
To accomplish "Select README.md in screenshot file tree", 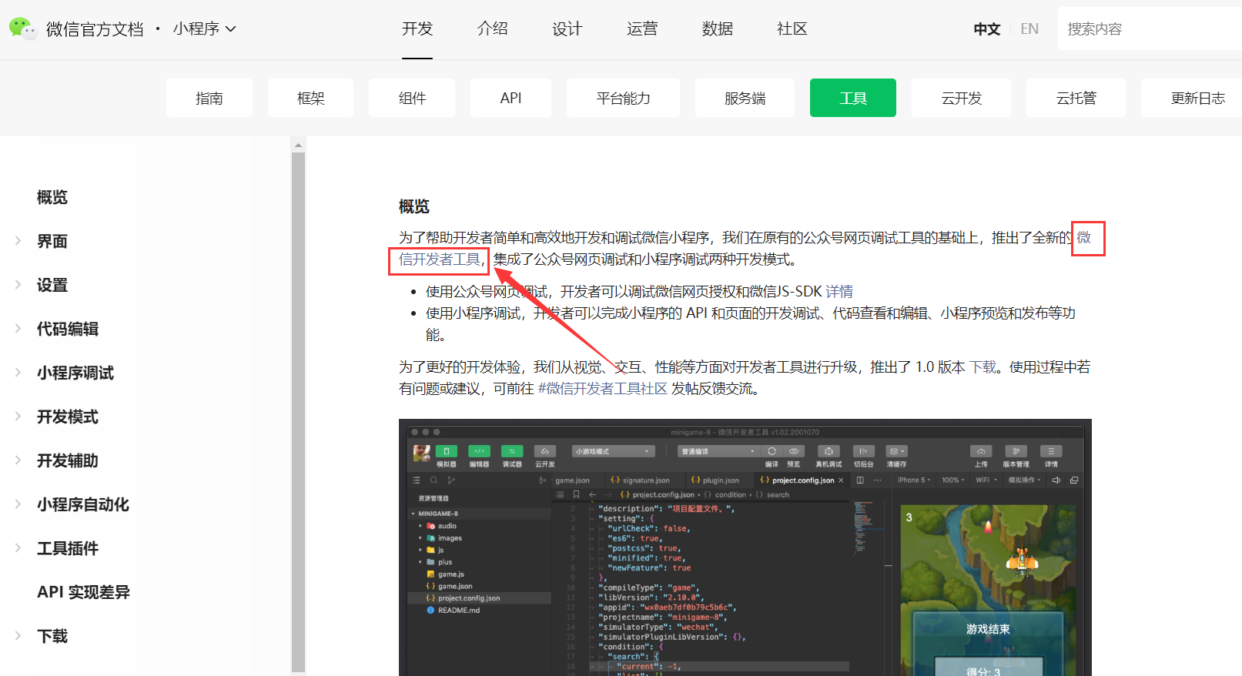I will [458, 611].
